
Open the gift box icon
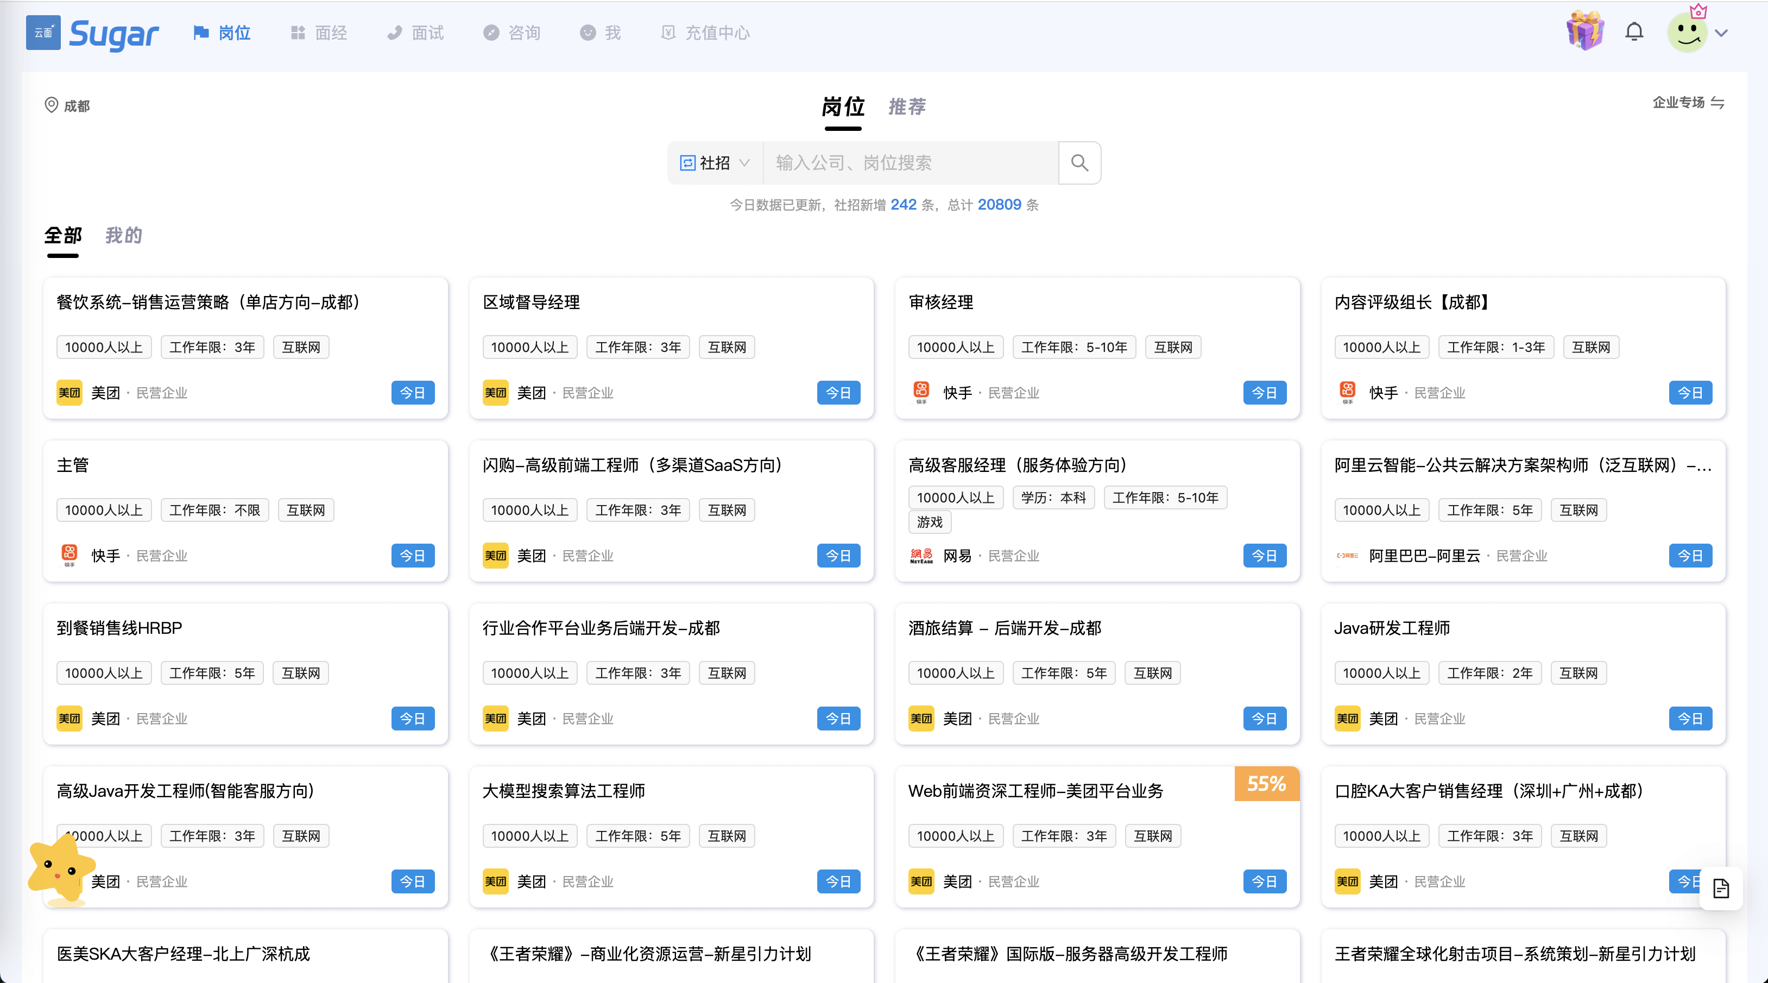click(x=1585, y=31)
